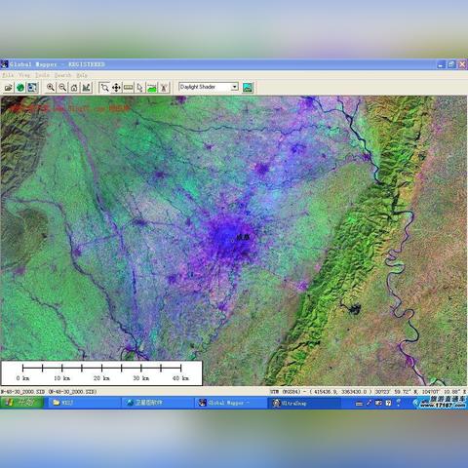Click the green globe download icon
This screenshot has width=468, height=468.
click(x=20, y=88)
